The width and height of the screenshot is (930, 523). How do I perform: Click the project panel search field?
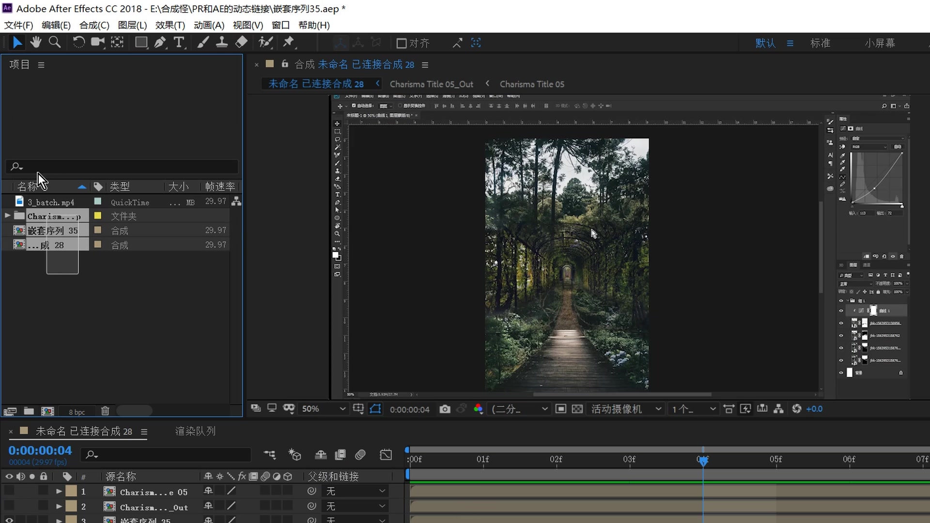point(126,167)
